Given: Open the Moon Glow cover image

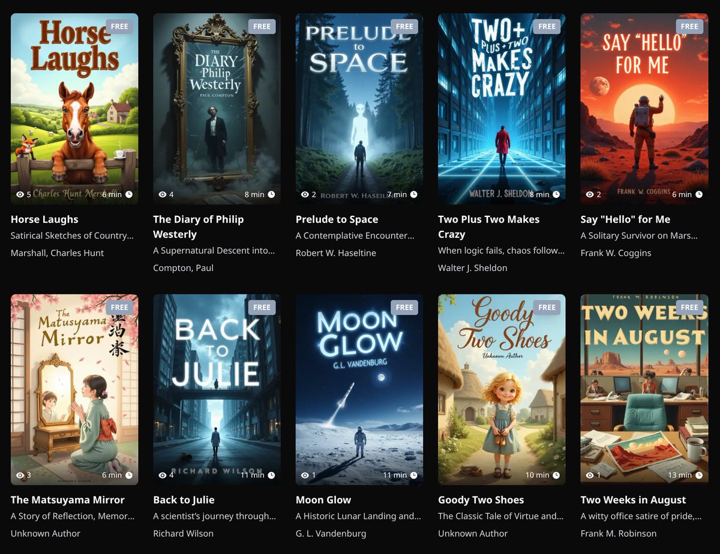Looking at the screenshot, I should click(x=359, y=390).
